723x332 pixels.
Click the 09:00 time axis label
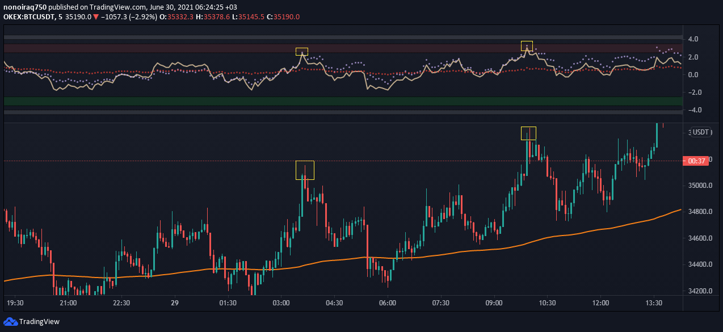[494, 303]
